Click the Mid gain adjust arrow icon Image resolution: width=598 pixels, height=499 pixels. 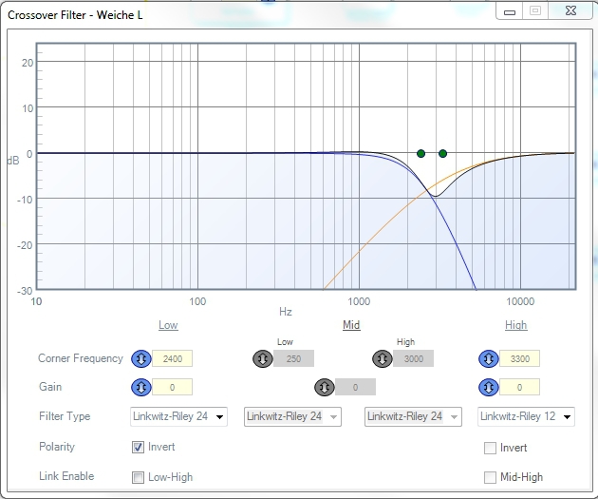pos(325,387)
